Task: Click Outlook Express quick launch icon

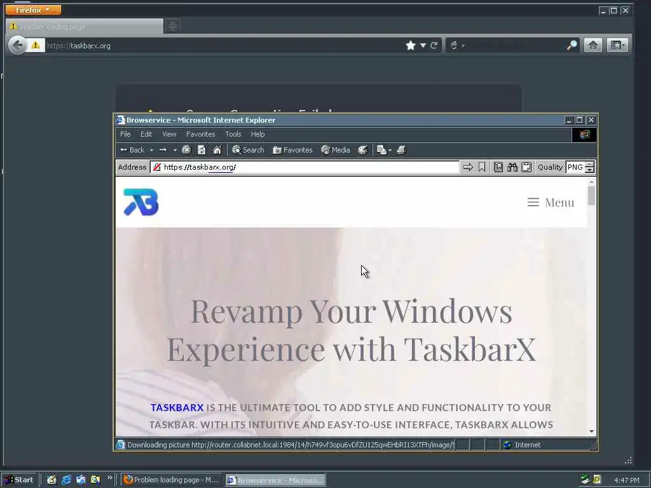Action: [81, 480]
